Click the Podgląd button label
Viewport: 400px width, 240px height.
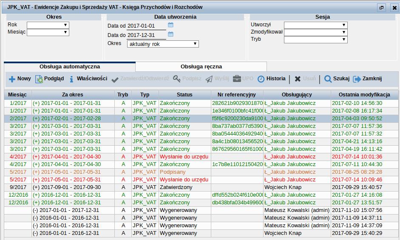(x=54, y=79)
